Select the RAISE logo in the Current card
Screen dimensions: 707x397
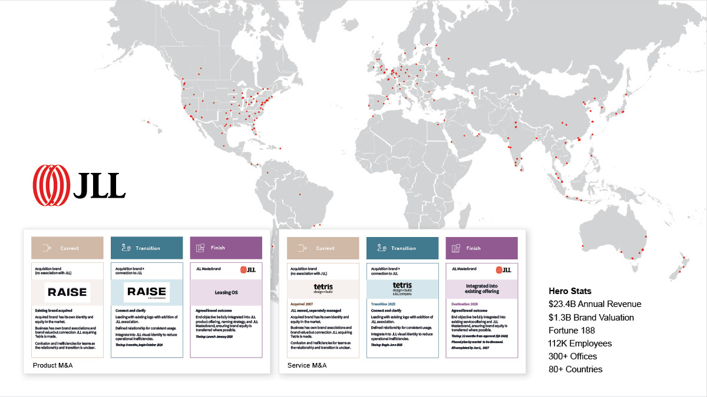tap(67, 292)
